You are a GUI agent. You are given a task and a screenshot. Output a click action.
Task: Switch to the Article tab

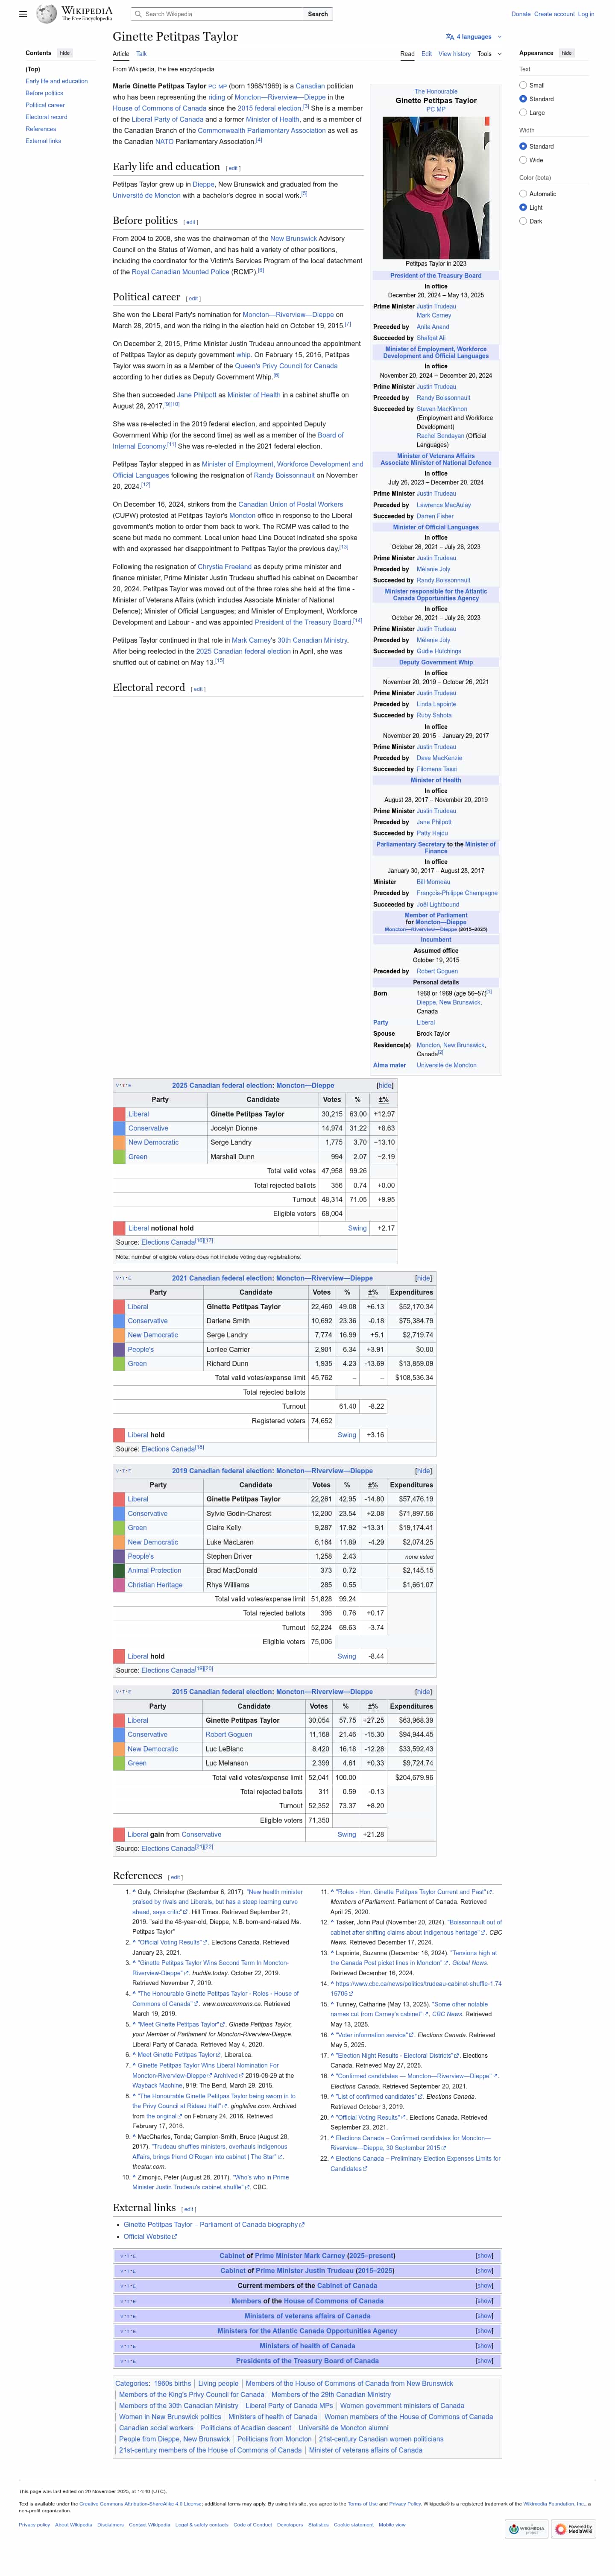121,54
